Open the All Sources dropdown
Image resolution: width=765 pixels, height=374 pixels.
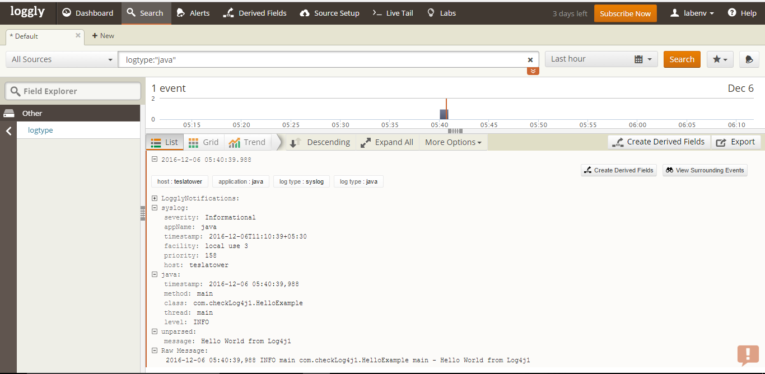[62, 59]
